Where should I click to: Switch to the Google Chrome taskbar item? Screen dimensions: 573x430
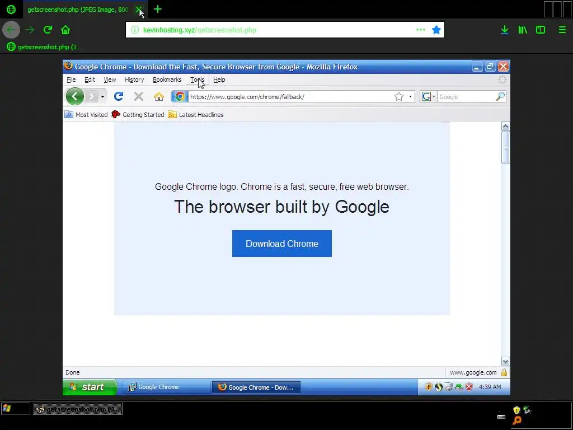point(166,387)
